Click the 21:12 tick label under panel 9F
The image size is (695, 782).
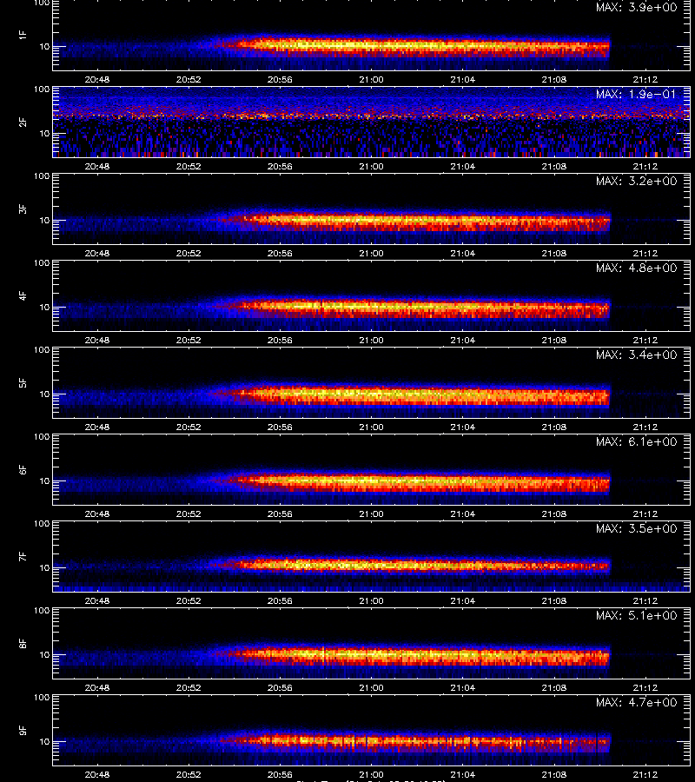(645, 774)
